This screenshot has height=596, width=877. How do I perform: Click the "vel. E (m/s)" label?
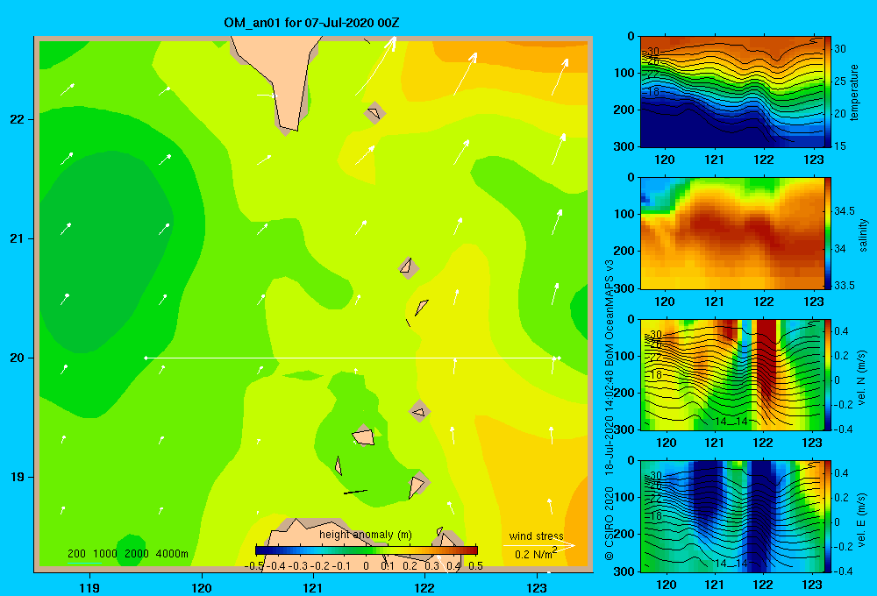[x=861, y=519]
